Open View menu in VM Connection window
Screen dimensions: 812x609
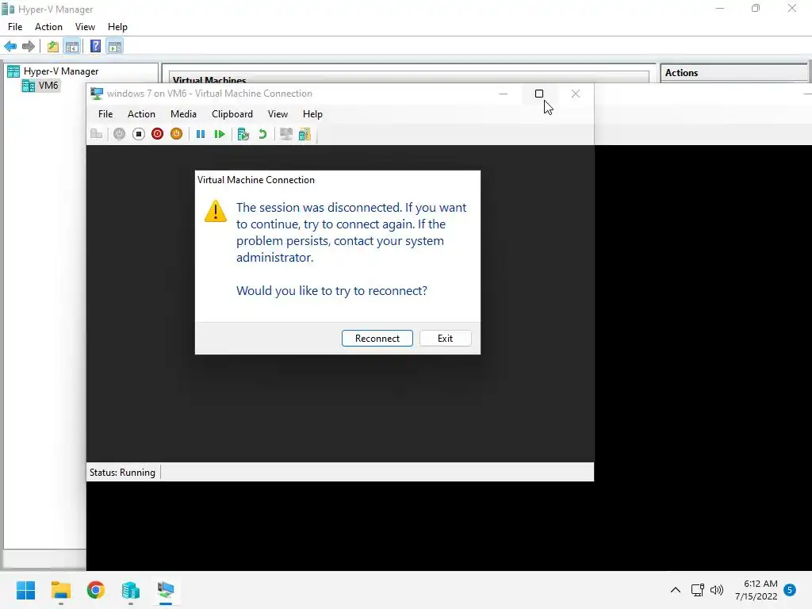point(278,114)
